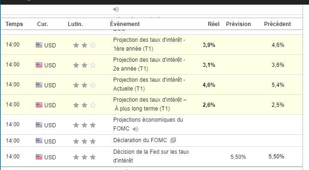The image size is (309, 170).
Task: Click the importance stars for Déclaration du FOMC
Action: (x=84, y=141)
